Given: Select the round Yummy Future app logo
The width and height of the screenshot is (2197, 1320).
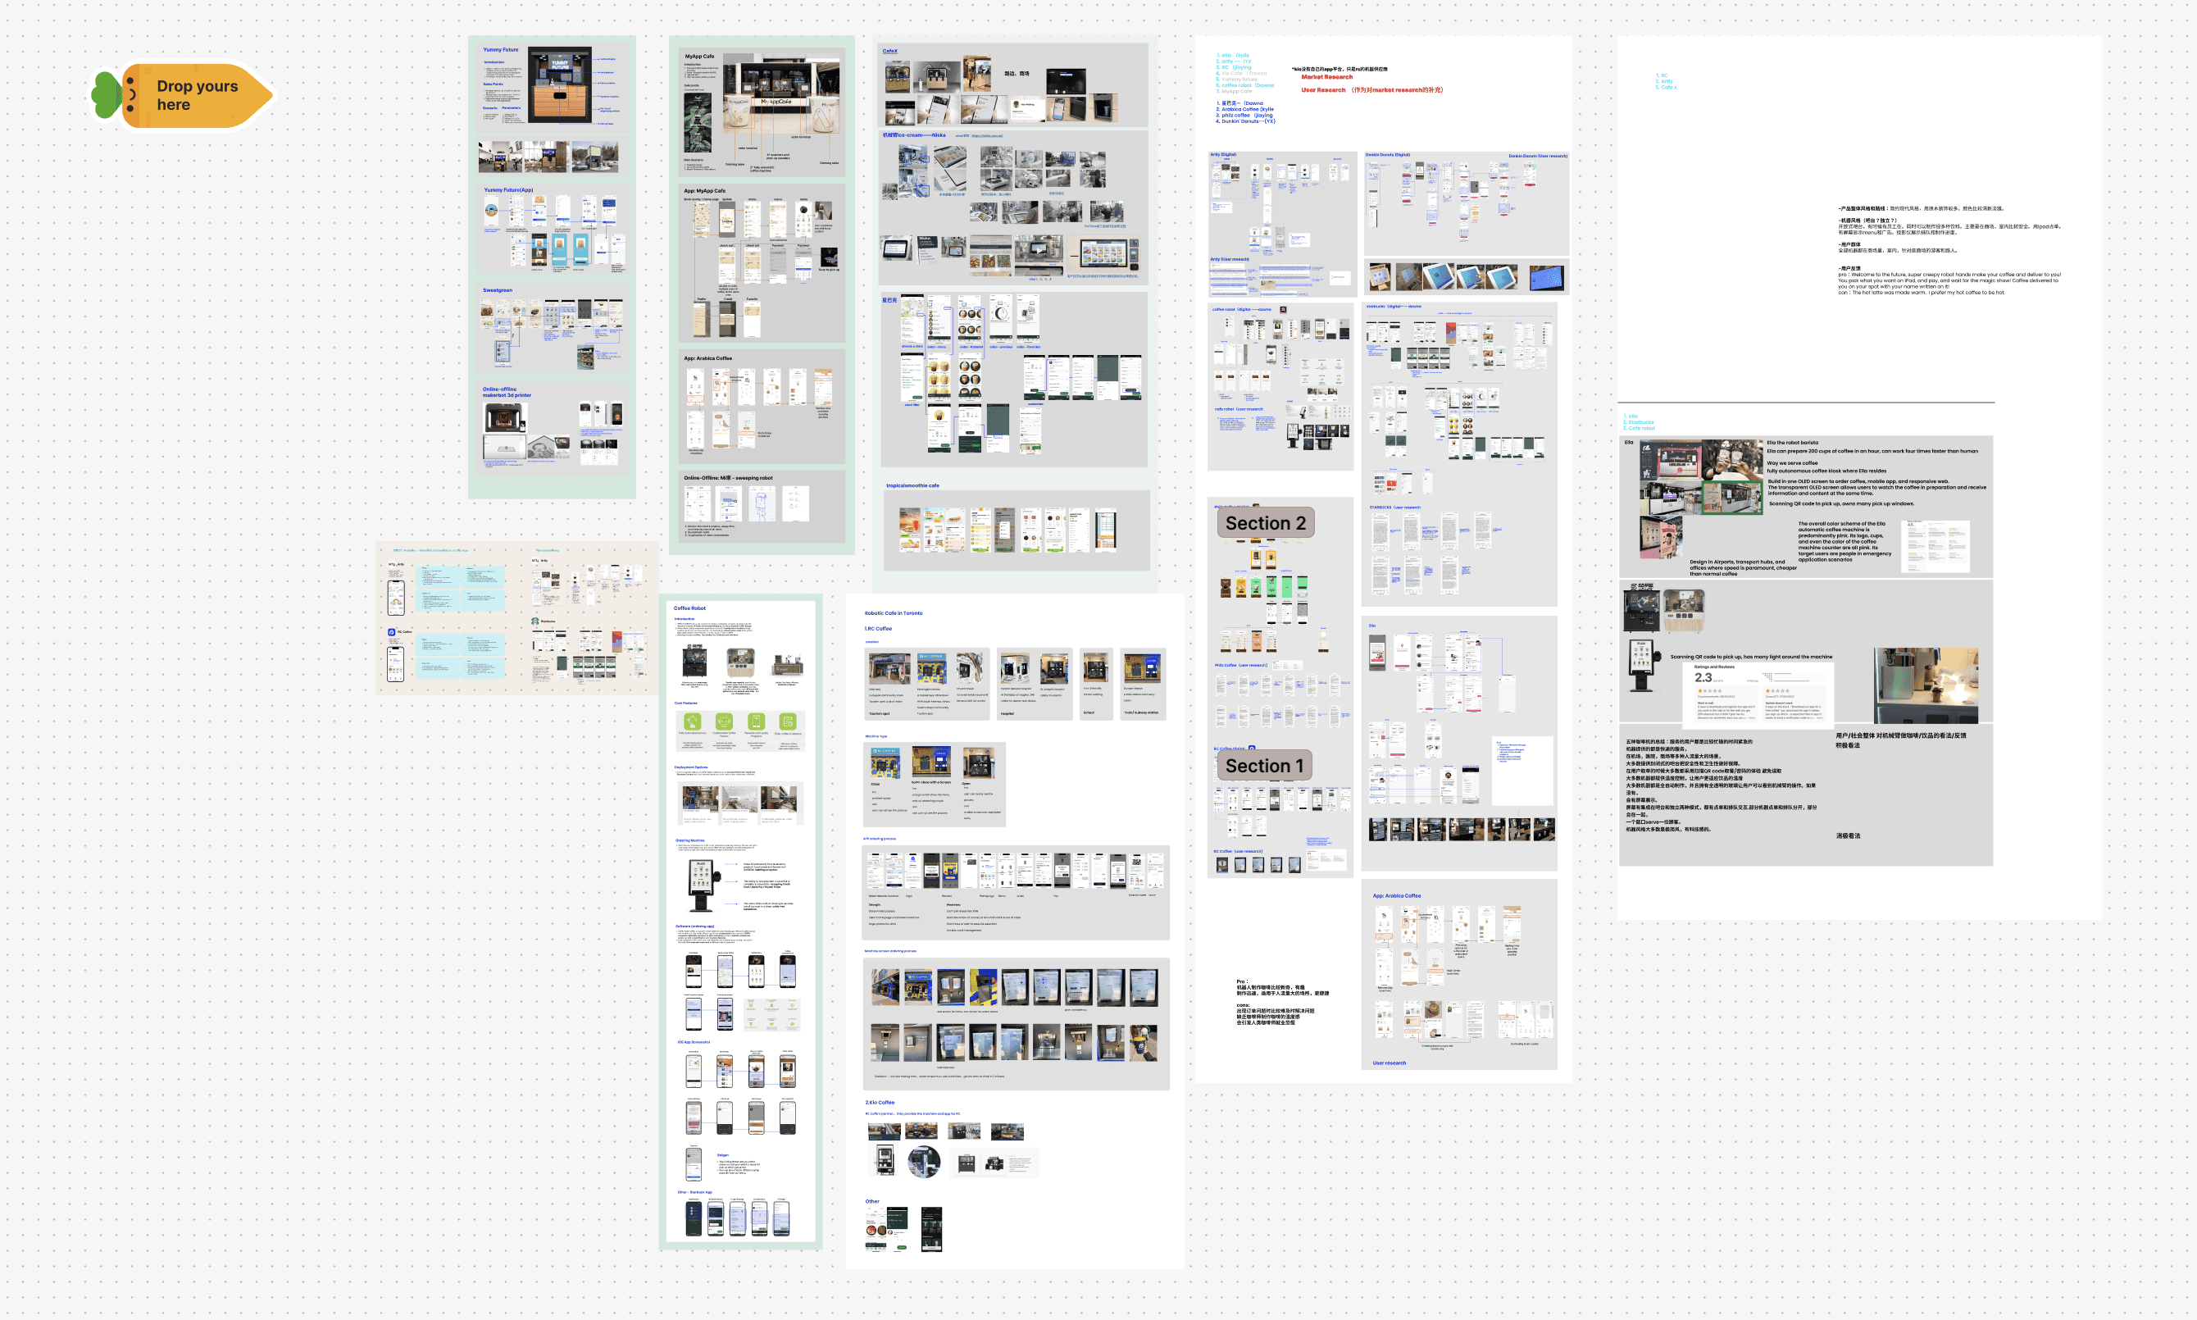Looking at the screenshot, I should click(491, 212).
